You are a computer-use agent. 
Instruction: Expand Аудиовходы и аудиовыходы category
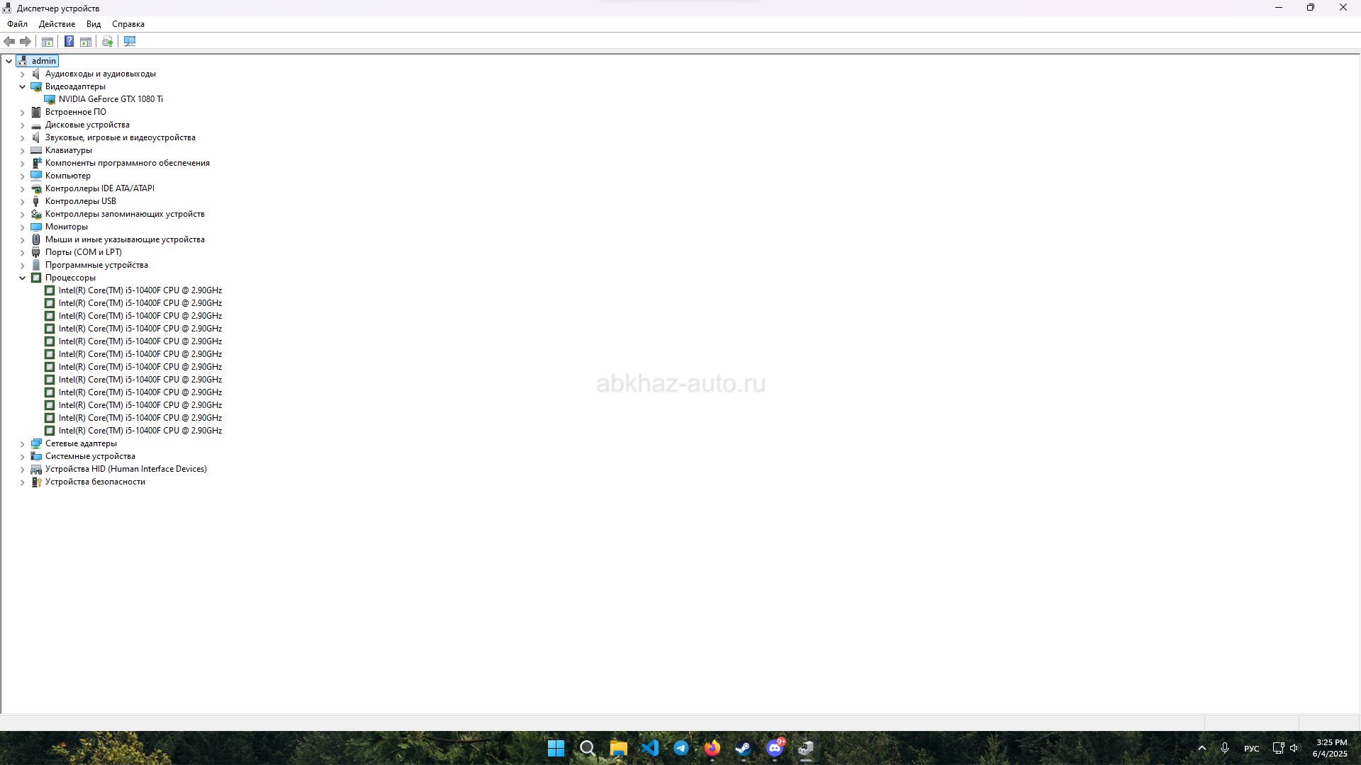tap(22, 74)
